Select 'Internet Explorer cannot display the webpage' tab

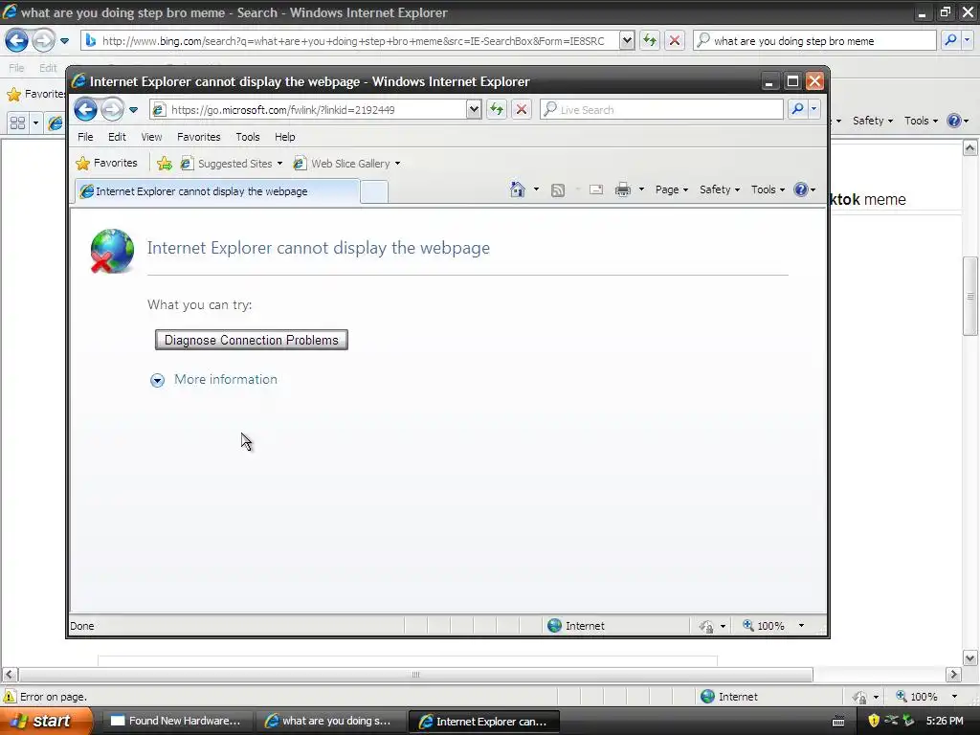pyautogui.click(x=217, y=191)
